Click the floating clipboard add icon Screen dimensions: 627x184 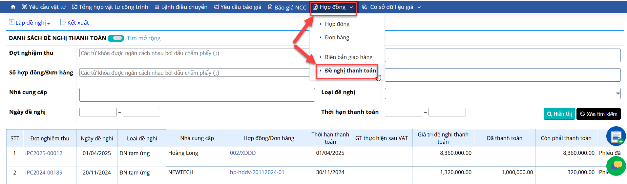616,136
